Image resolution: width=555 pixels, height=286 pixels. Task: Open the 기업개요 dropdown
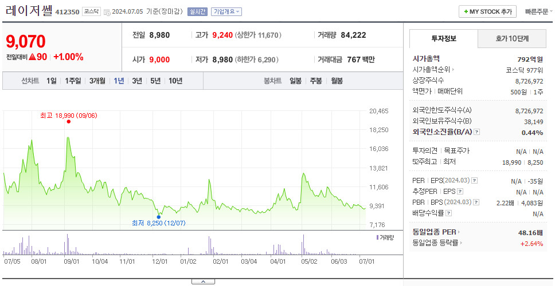point(226,11)
